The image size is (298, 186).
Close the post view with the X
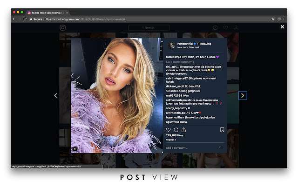pyautogui.click(x=283, y=27)
